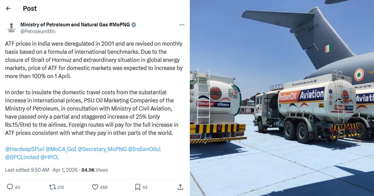The image size is (374, 196).
Task: Click the @PetroleumMin handle
Action: 38,31
